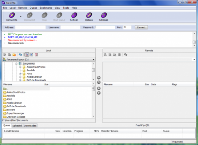The height and width of the screenshot is (145, 198).
Task: Click into the Address input field
Action: pyautogui.click(x=30, y=27)
